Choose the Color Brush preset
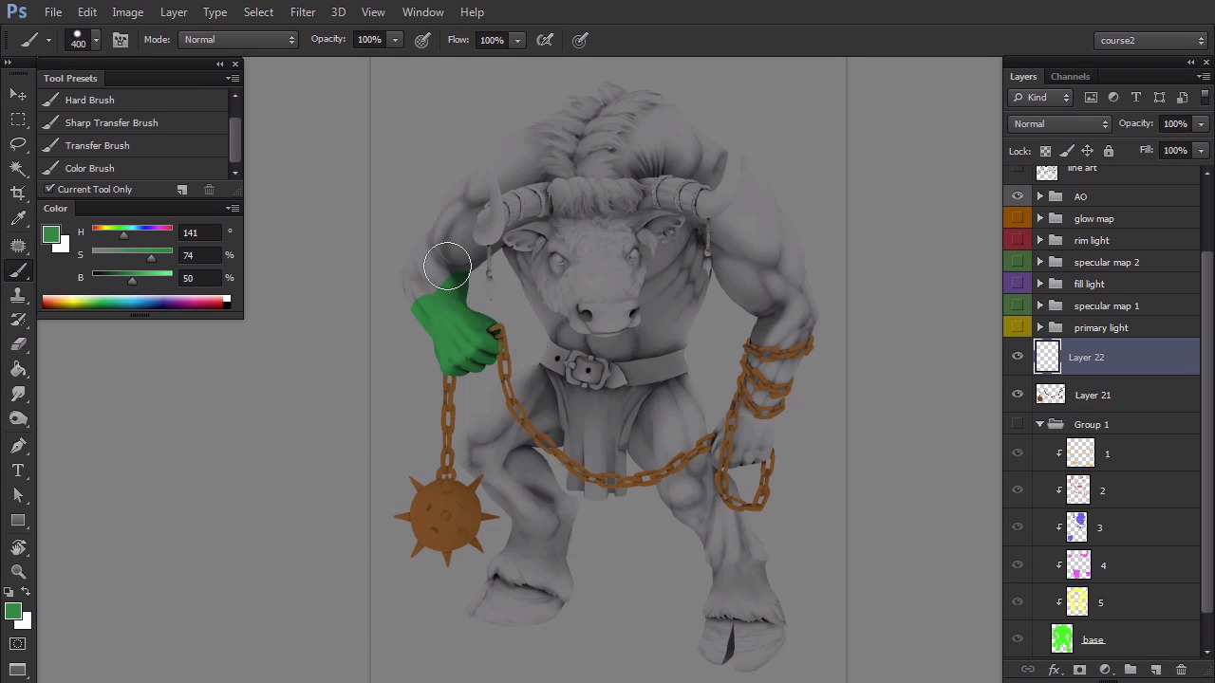This screenshot has width=1215, height=683. [x=89, y=168]
